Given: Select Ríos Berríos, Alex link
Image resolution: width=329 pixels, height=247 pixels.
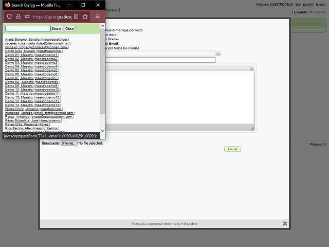Looking at the screenshot, I should [32, 128].
